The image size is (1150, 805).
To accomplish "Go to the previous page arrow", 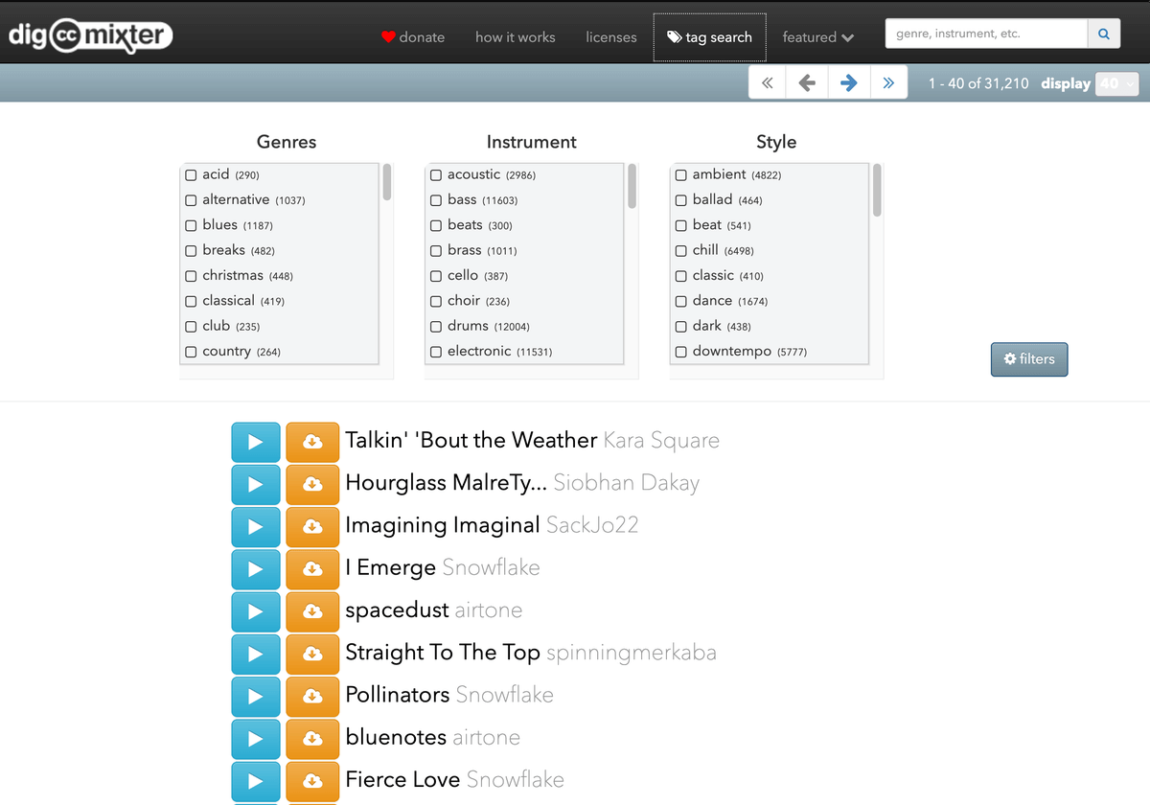I will tap(807, 83).
